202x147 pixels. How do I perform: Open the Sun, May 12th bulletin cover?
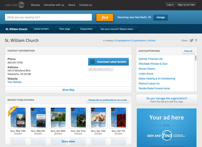tap(18, 118)
